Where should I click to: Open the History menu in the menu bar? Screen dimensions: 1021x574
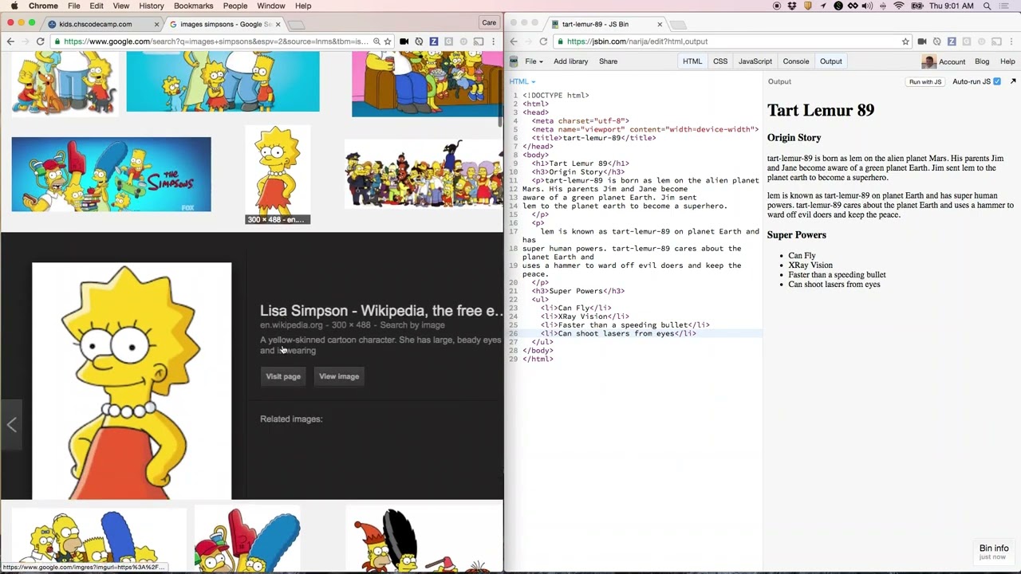click(x=152, y=6)
